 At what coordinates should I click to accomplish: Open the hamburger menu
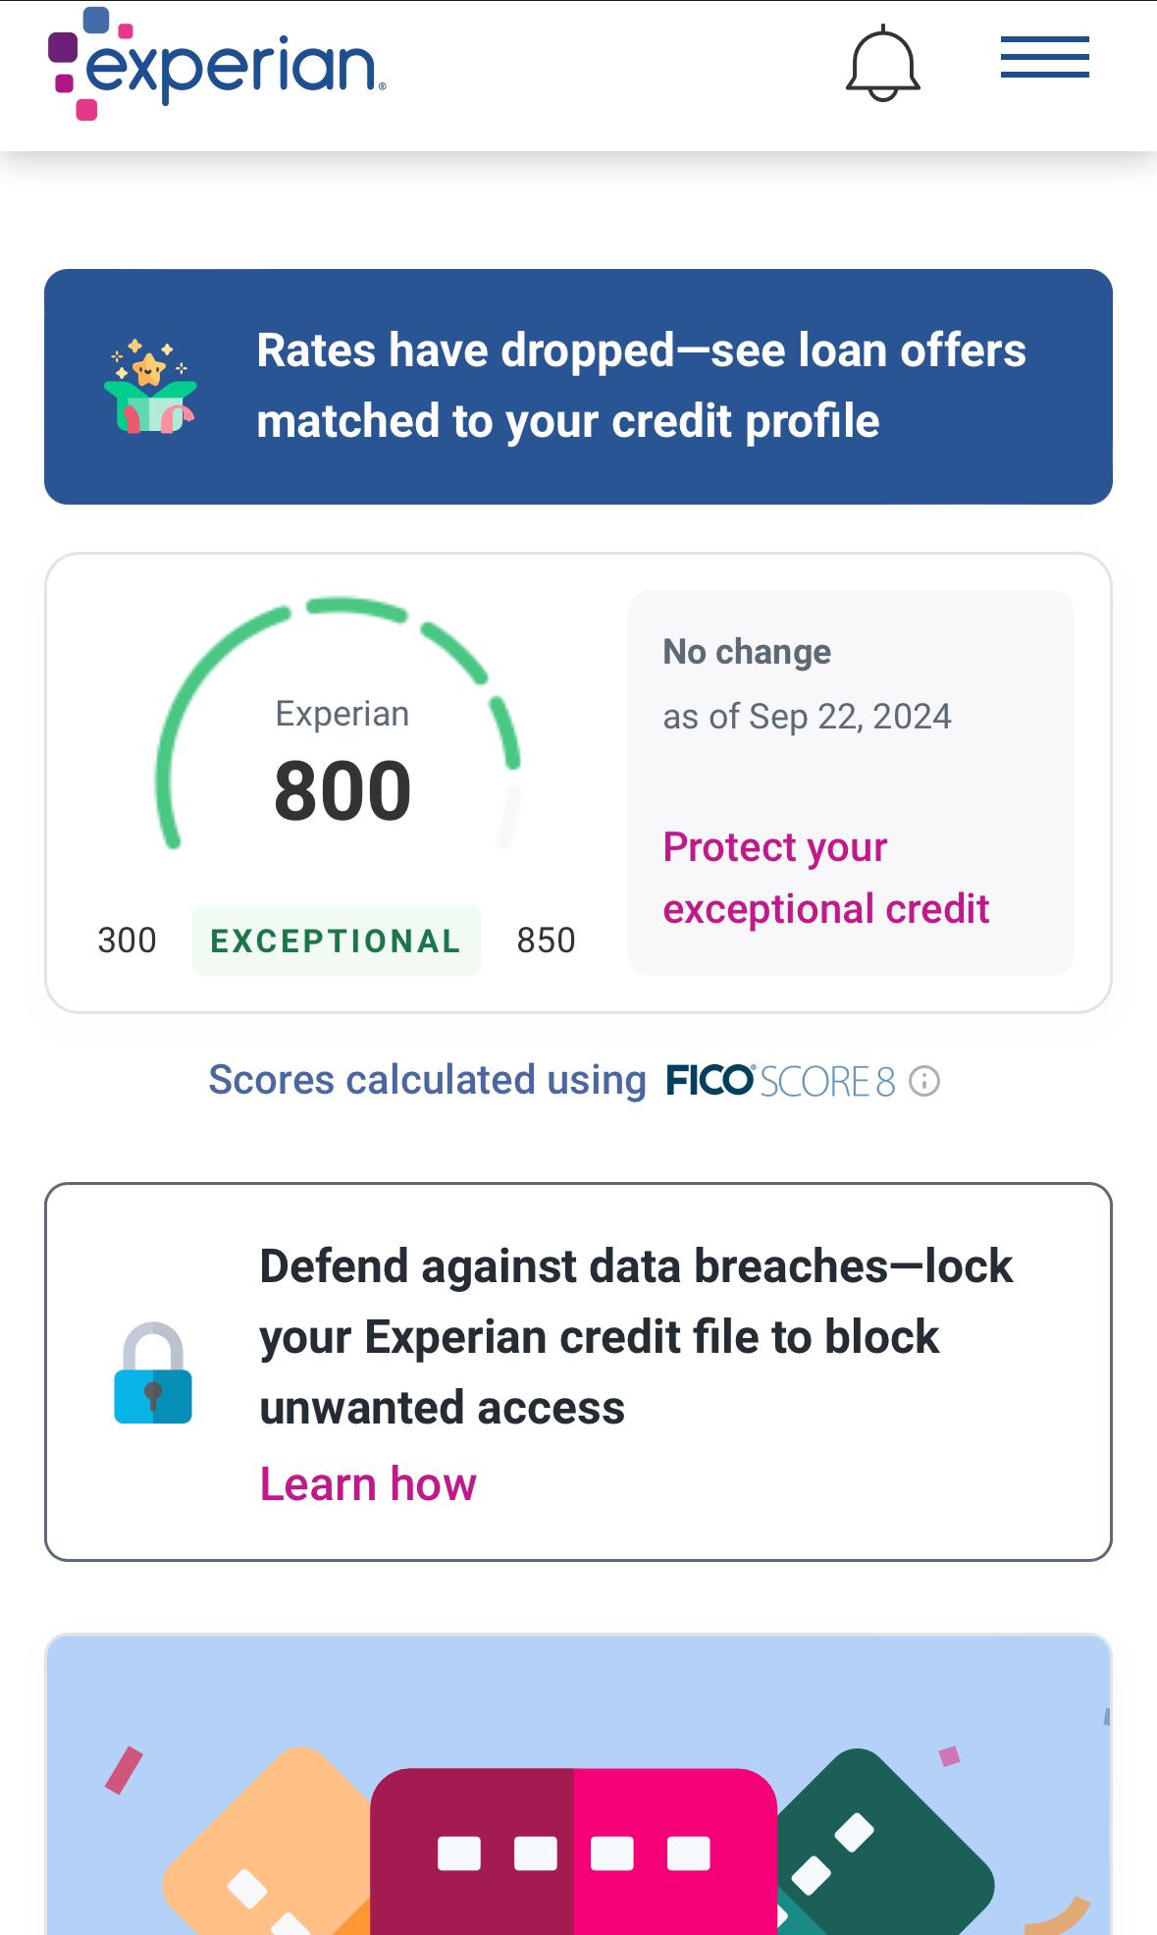click(x=1044, y=57)
